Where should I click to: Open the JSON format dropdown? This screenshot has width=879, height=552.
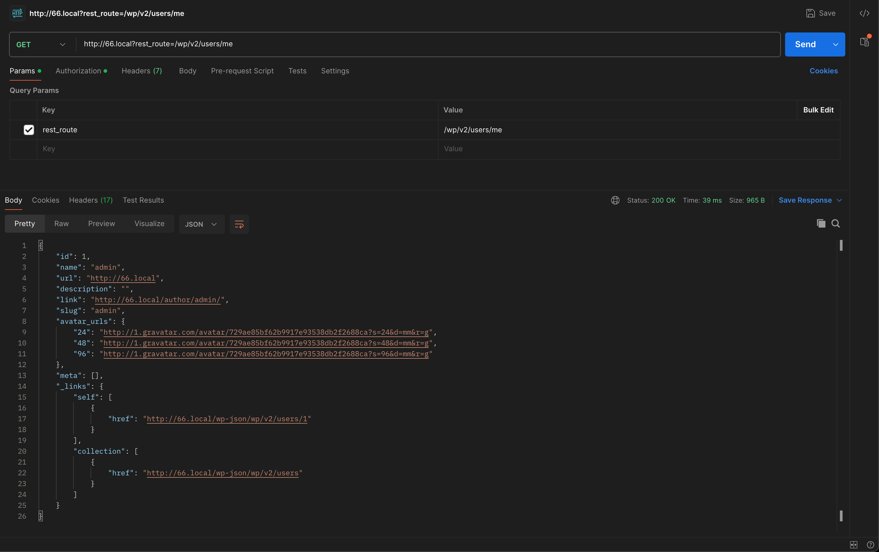pyautogui.click(x=201, y=224)
